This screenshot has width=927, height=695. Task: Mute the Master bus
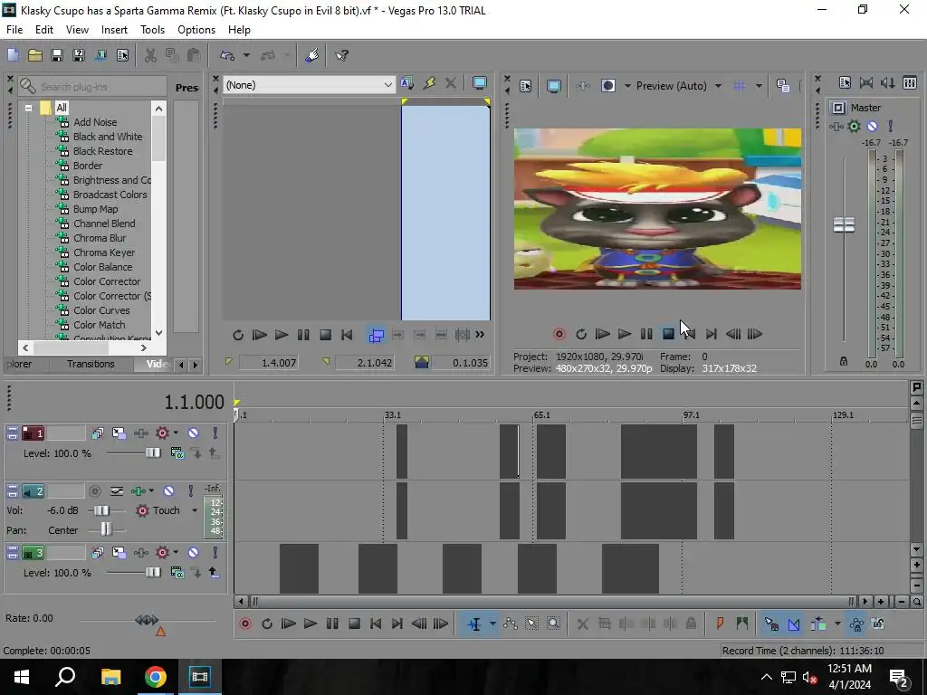872,126
